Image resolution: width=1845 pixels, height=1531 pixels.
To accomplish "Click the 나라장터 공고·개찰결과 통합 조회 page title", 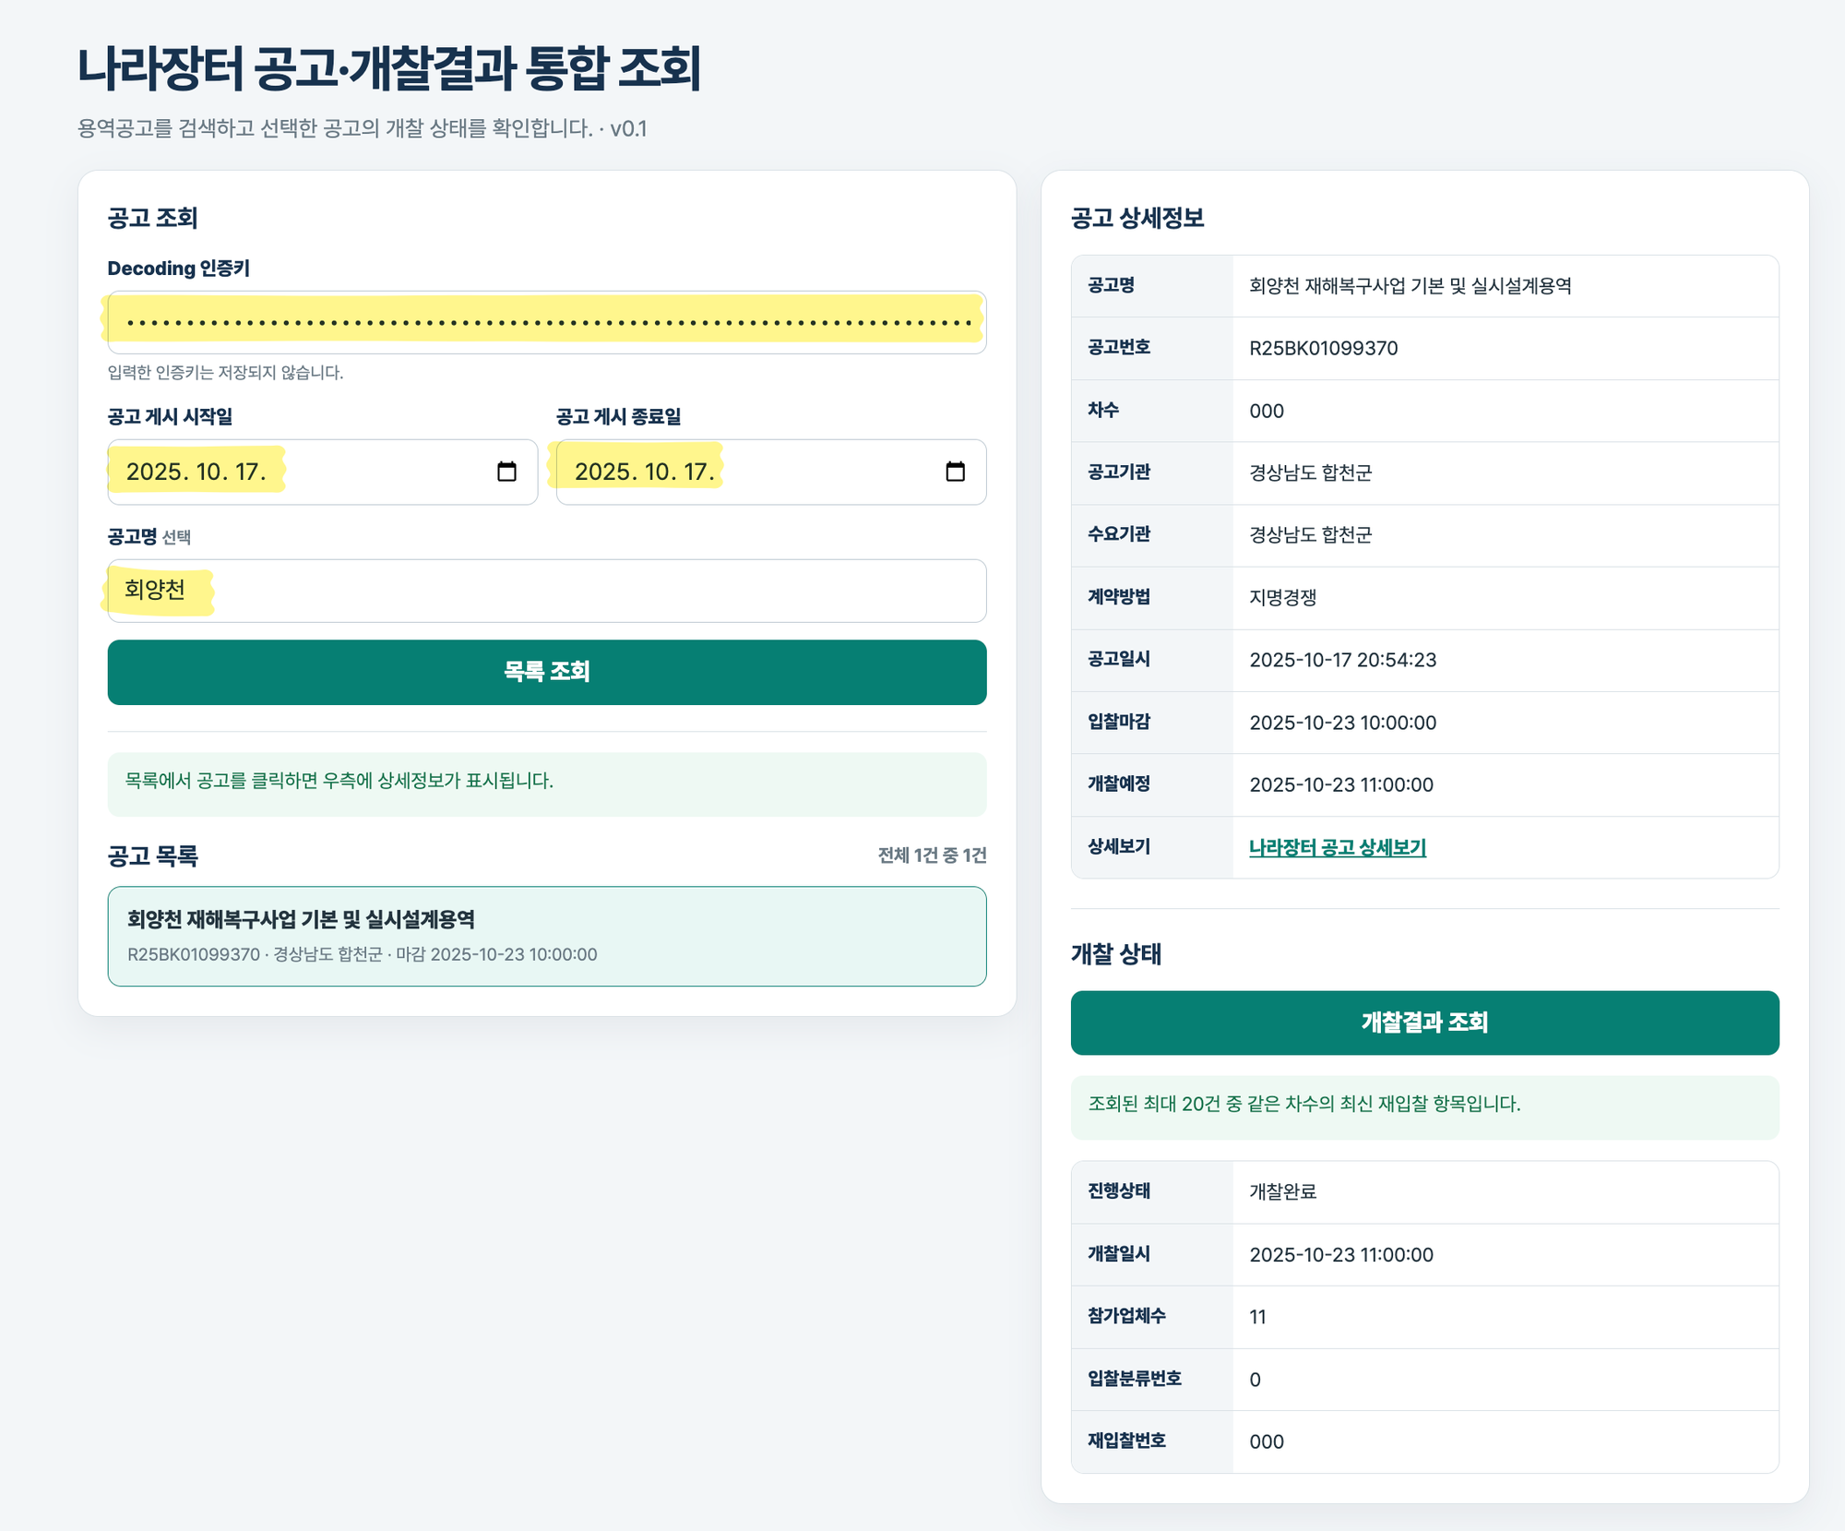I will click(x=389, y=68).
